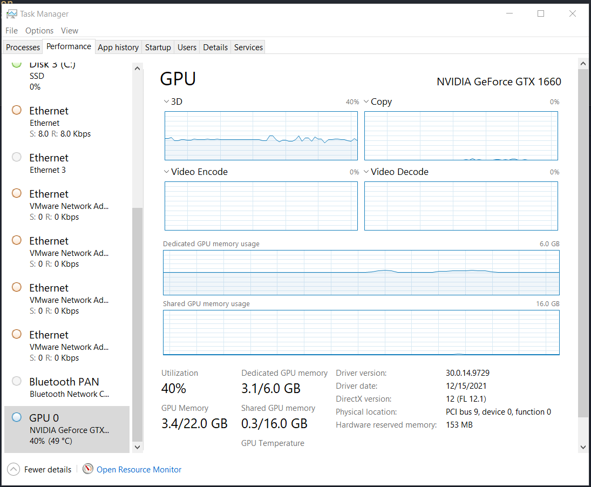The image size is (591, 487).
Task: Click NVIDIA GeForce GTX 1660 title text
Action: point(499,82)
